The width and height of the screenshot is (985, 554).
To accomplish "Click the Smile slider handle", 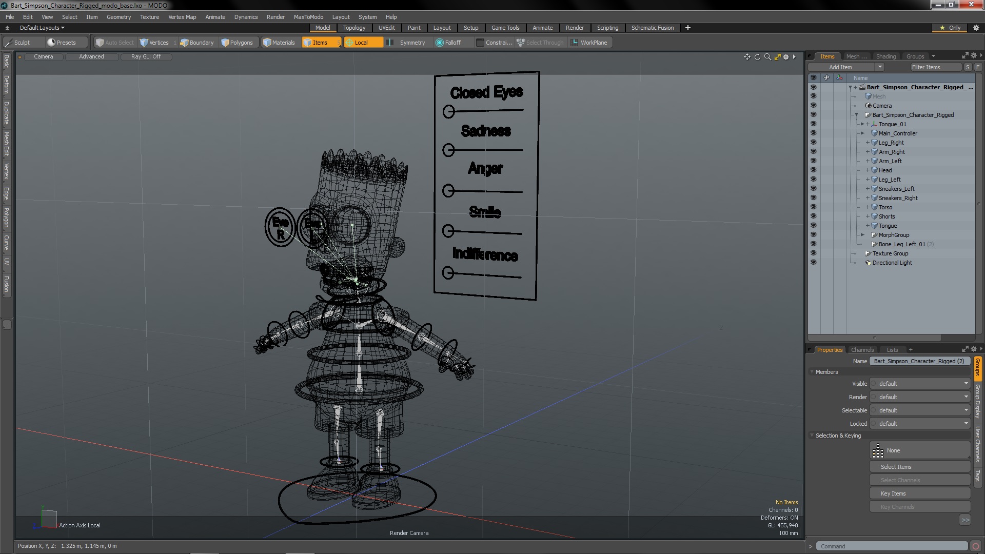I will pos(448,231).
